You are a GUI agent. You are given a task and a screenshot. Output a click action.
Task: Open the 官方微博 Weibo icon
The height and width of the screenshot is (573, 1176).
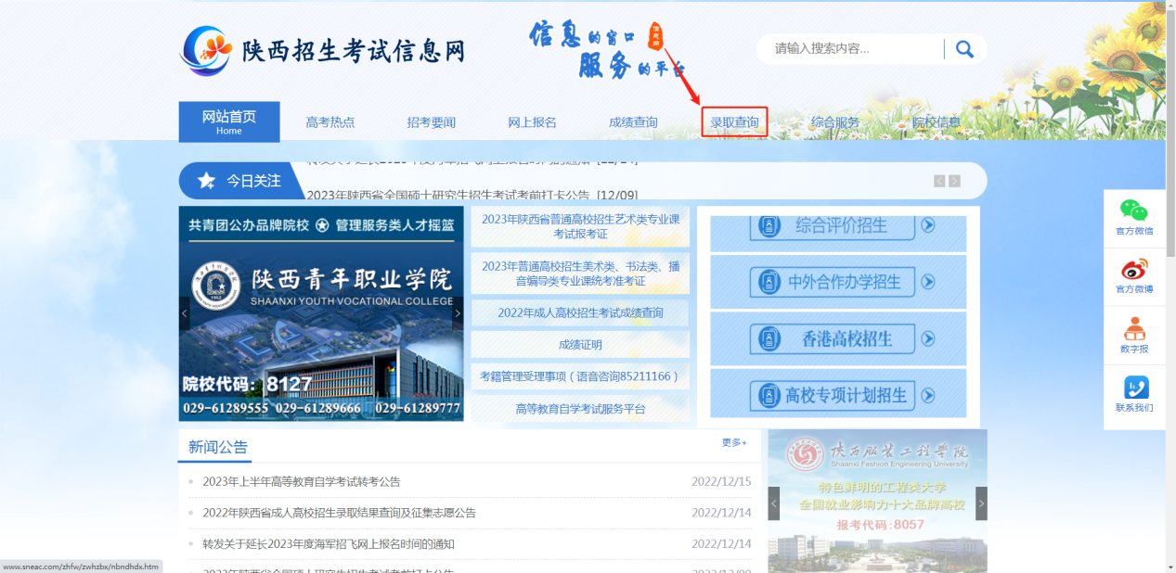[1134, 270]
